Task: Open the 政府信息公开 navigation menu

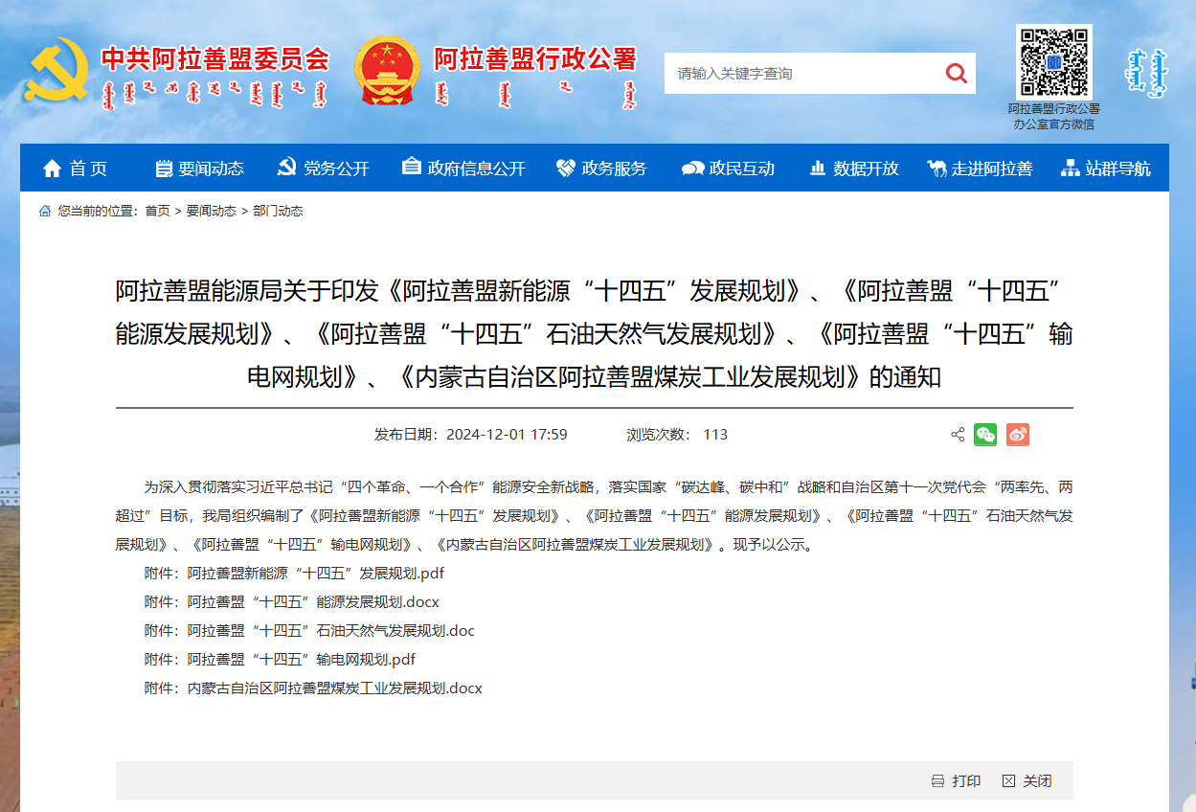Action: coord(463,169)
